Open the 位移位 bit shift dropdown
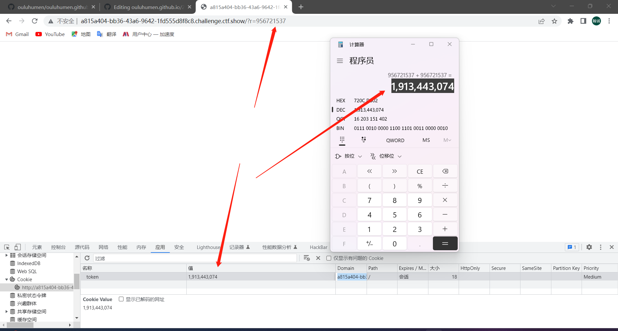The image size is (618, 331). pos(386,156)
